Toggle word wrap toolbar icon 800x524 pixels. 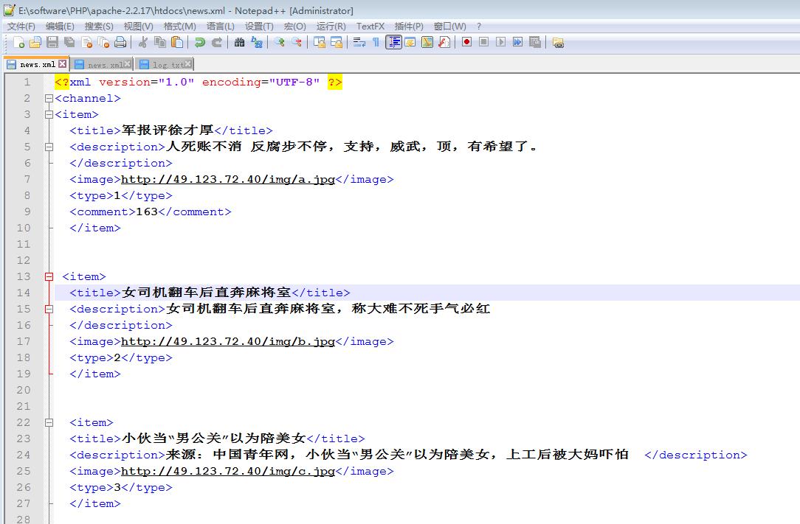pos(359,42)
